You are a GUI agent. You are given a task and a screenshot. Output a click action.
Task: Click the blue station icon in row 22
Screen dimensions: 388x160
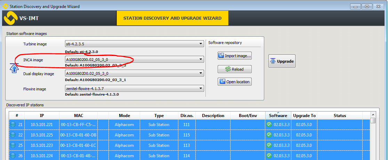click(13, 135)
